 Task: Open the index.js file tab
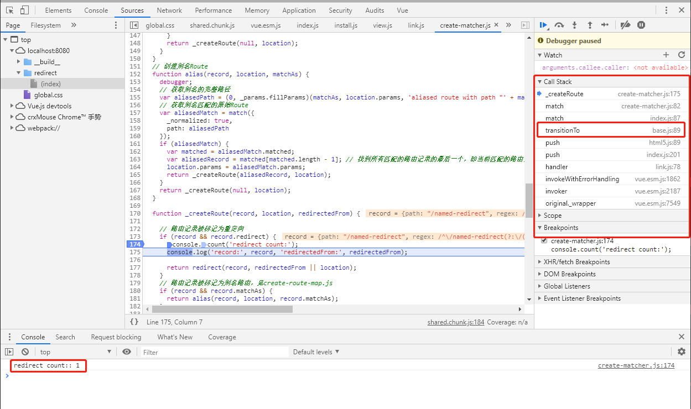[x=307, y=25]
